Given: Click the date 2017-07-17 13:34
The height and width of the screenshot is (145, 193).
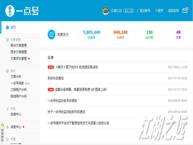Looking at the screenshot, I should pyautogui.click(x=177, y=89).
